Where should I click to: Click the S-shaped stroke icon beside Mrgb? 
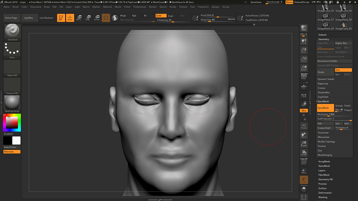pyautogui.click(x=115, y=18)
